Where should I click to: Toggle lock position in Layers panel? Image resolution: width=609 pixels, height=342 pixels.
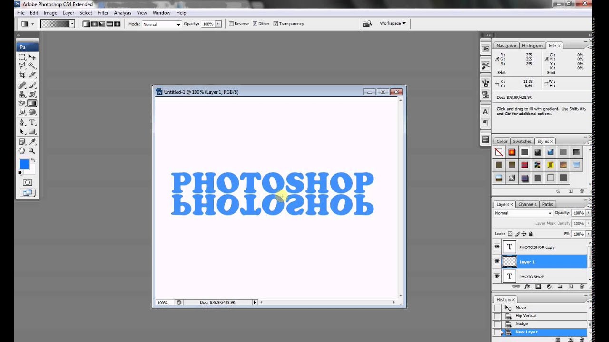[524, 234]
